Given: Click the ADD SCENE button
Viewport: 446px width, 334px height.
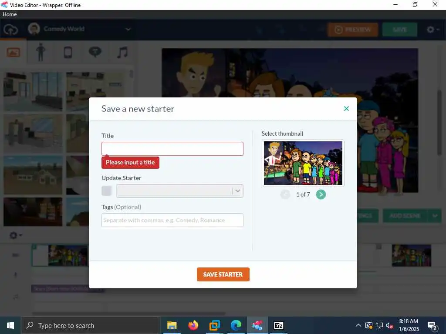Looking at the screenshot, I should pos(405,216).
